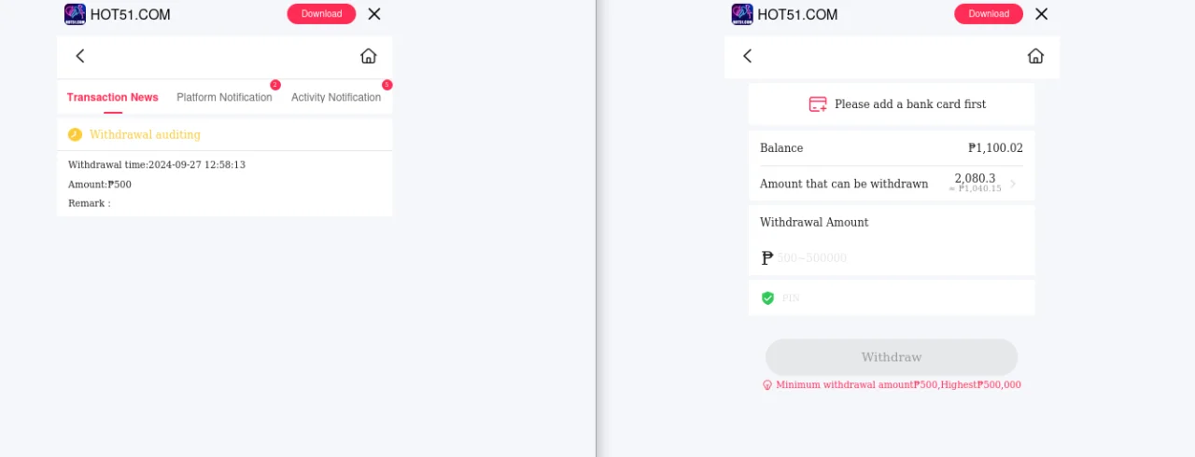Screen dimensions: 1195x457
Task: Close the left download banner
Action: [374, 14]
